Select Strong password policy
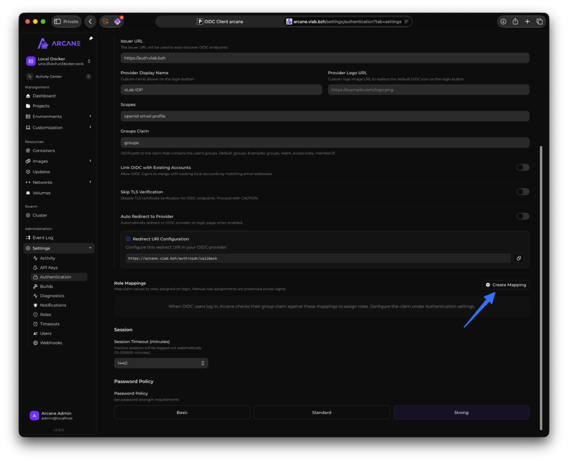The height and width of the screenshot is (462, 568). pyautogui.click(x=461, y=413)
